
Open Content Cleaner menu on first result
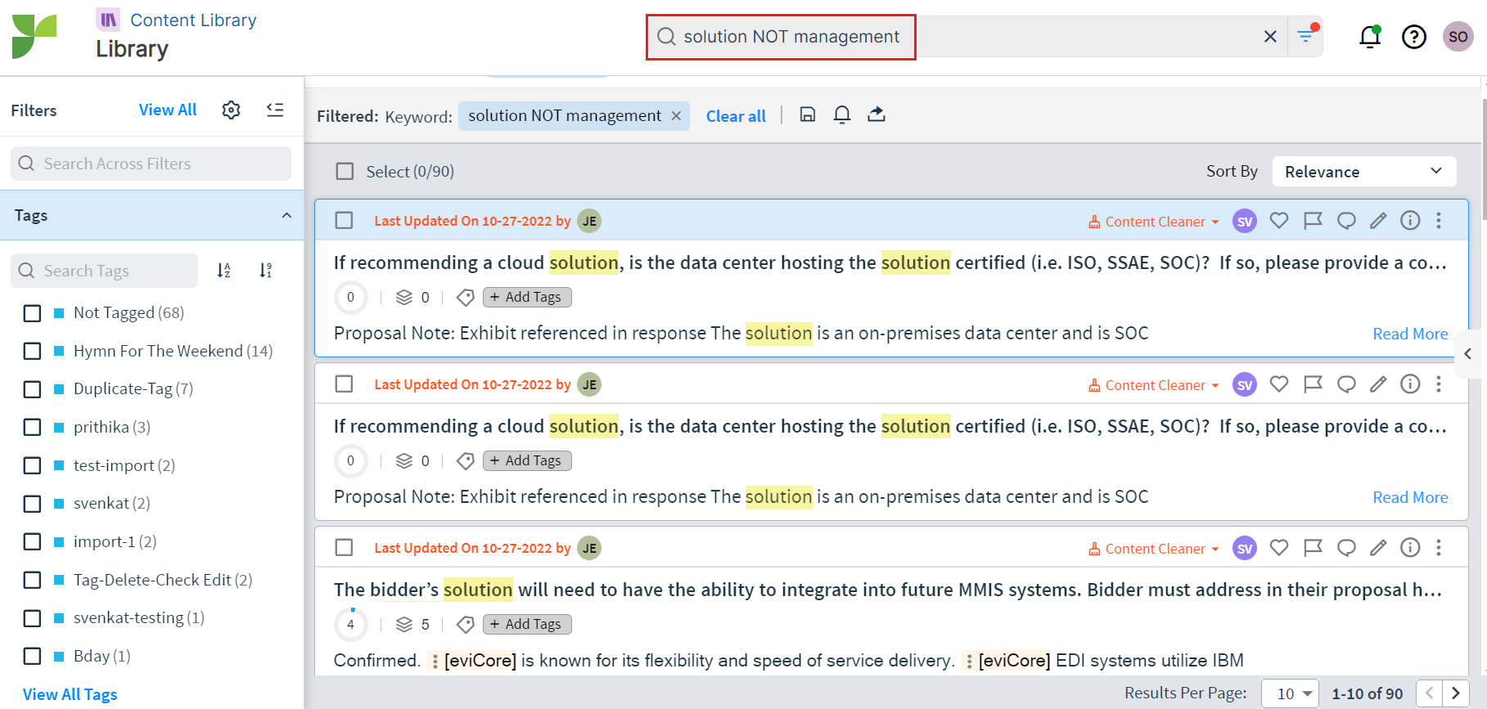point(1154,222)
